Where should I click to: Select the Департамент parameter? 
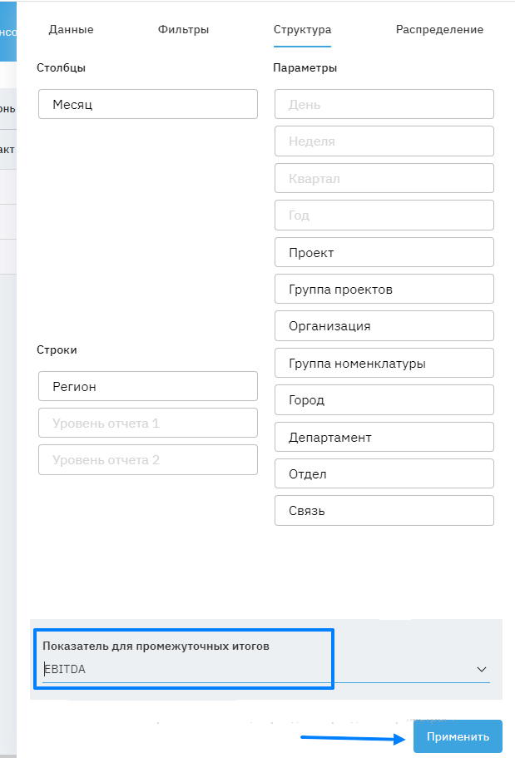(384, 438)
